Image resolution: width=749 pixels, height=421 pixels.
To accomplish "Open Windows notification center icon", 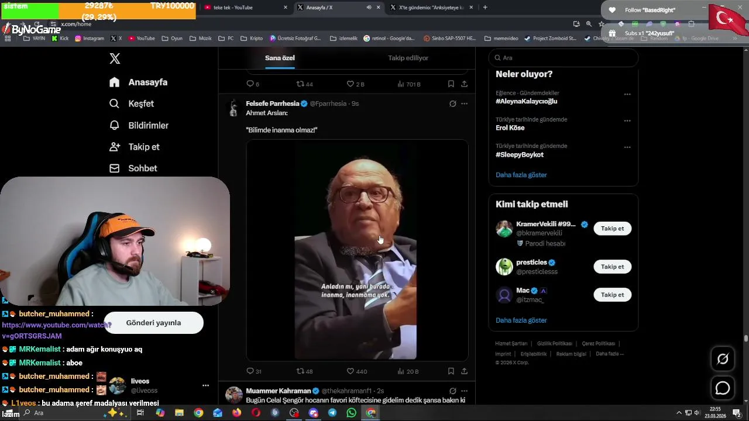I will [x=737, y=413].
